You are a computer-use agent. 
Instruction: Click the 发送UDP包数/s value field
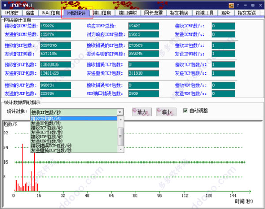click(x=223, y=93)
